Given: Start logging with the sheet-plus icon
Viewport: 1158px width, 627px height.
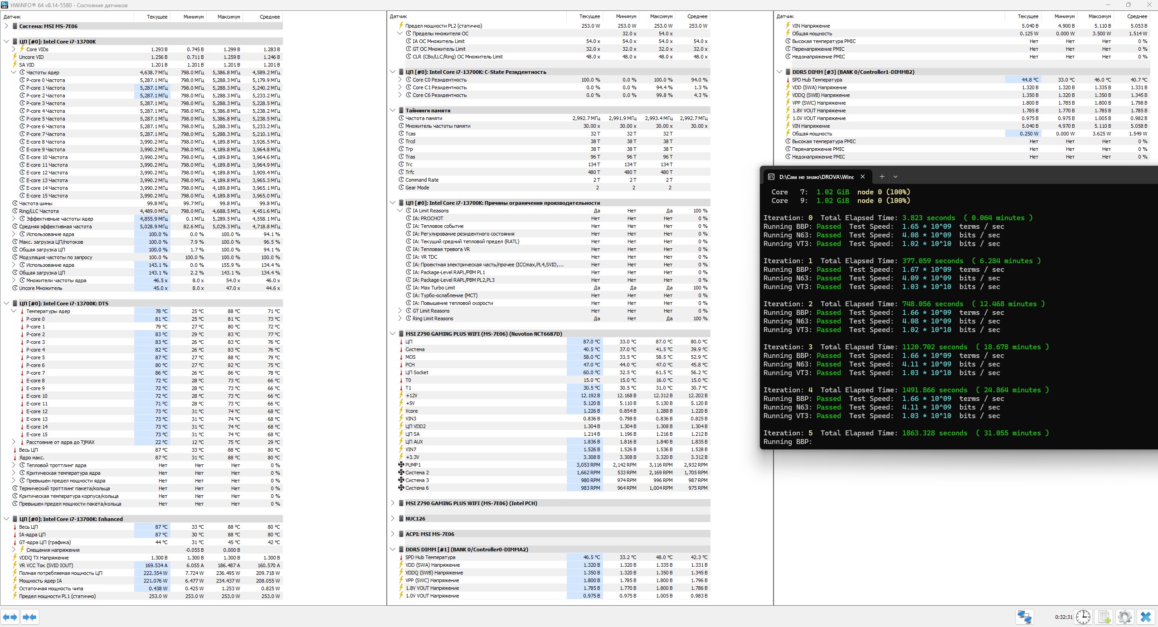Looking at the screenshot, I should point(1104,617).
